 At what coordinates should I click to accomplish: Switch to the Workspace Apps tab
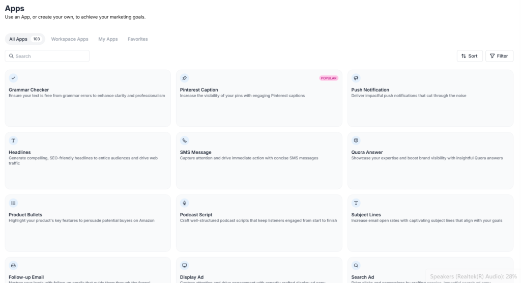pos(70,39)
